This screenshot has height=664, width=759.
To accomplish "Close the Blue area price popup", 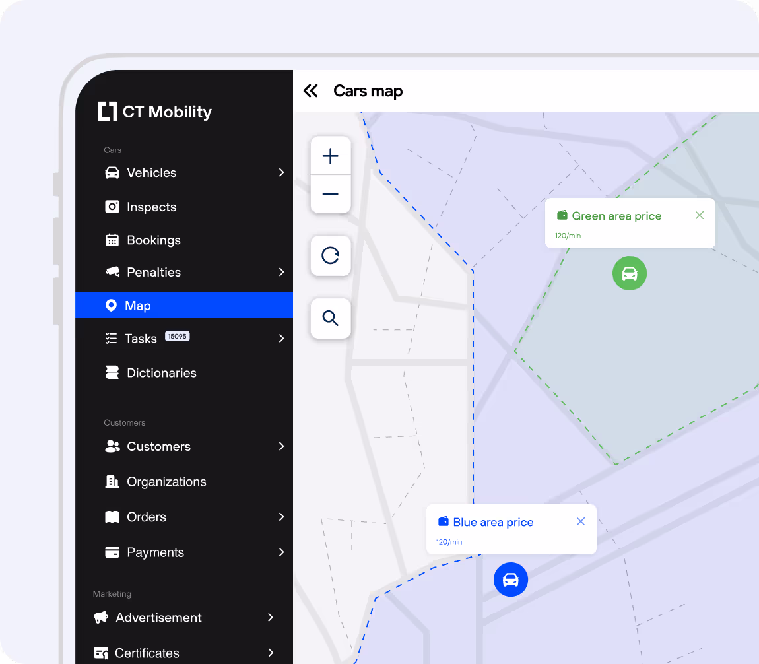I will pyautogui.click(x=581, y=521).
